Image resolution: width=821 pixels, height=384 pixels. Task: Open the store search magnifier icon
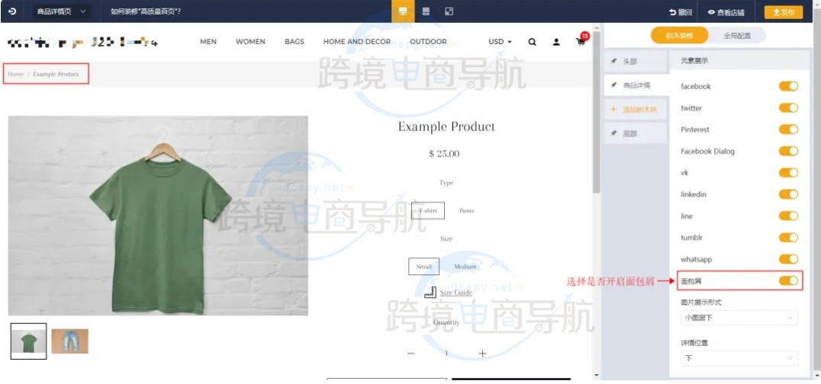coord(532,42)
